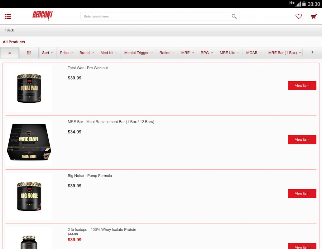The height and width of the screenshot is (249, 322).
Task: Expand the Mental Trigger filter
Action: click(138, 53)
